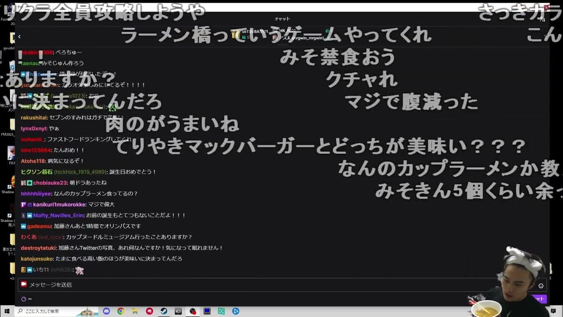This screenshot has width=563, height=317.
Task: Click username hhhhhiiiyee in chat
Action: [x=36, y=194]
